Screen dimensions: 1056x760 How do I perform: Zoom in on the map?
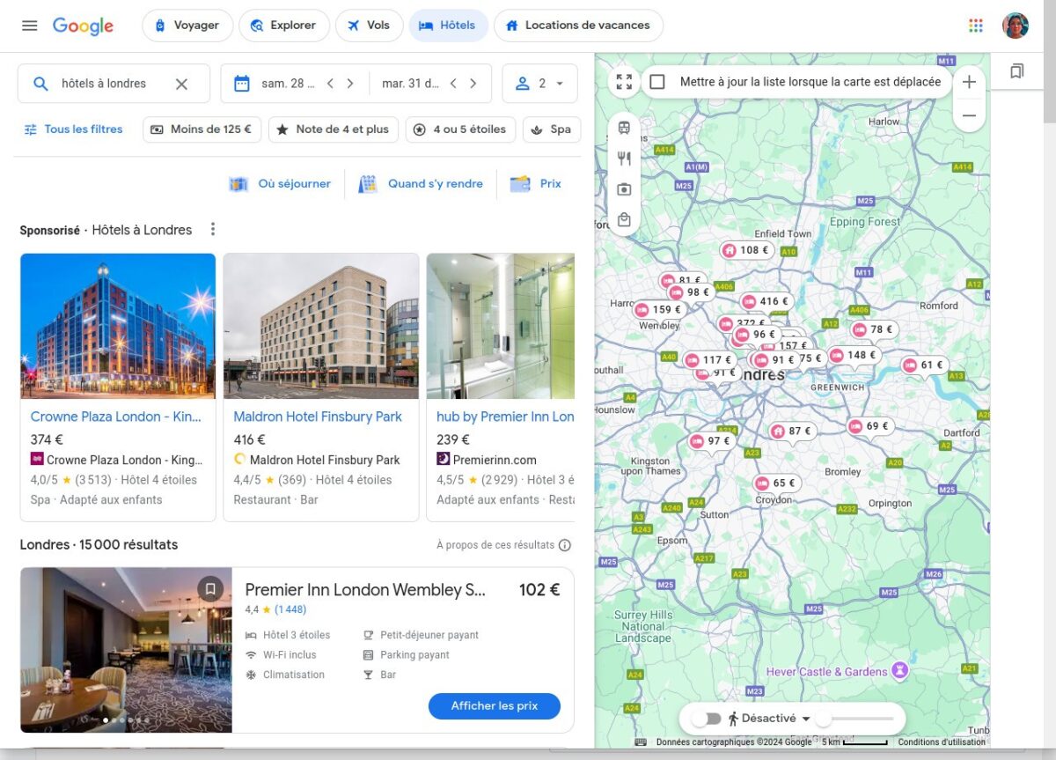point(969,82)
